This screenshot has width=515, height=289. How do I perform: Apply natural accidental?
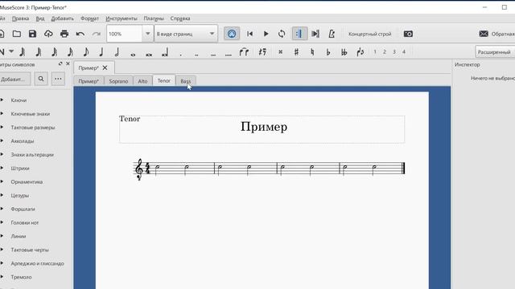(x=312, y=51)
